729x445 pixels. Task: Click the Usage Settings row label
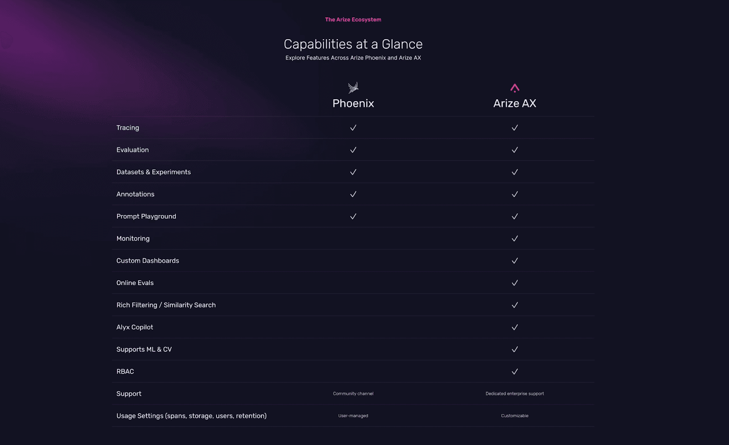coord(191,416)
